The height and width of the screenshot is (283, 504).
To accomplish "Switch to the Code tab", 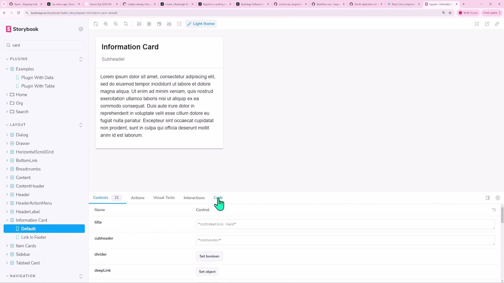I will (x=218, y=198).
